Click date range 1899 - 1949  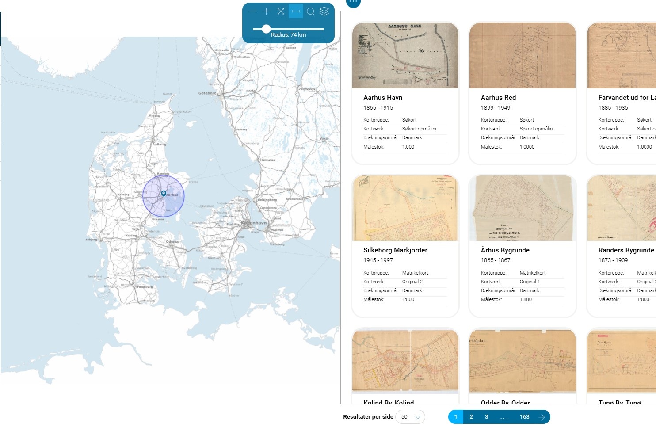(x=496, y=108)
